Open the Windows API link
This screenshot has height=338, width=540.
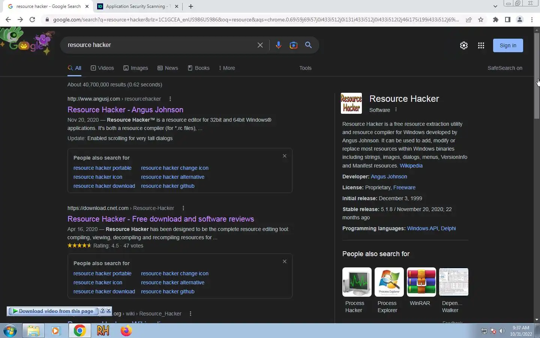pyautogui.click(x=422, y=228)
